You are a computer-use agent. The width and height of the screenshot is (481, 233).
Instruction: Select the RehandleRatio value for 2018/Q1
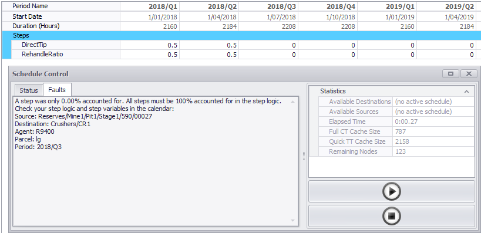click(149, 55)
